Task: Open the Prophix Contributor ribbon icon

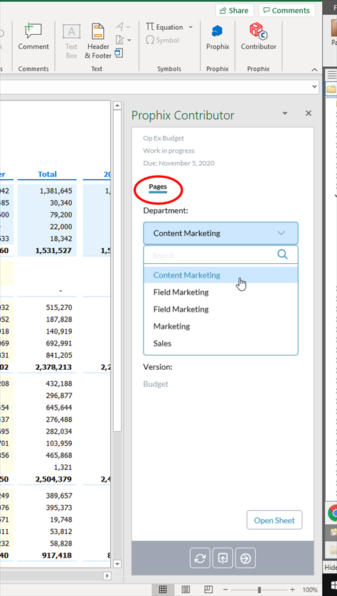Action: pos(258,36)
